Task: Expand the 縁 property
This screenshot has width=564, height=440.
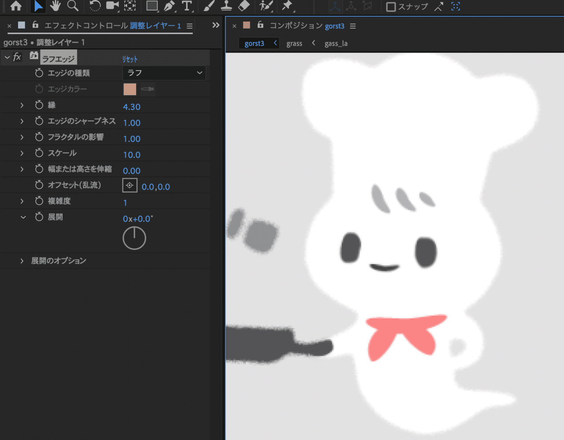Action: point(22,105)
